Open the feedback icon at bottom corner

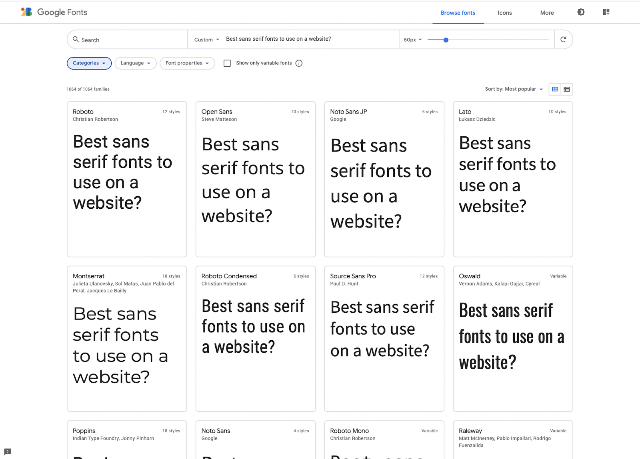8,451
